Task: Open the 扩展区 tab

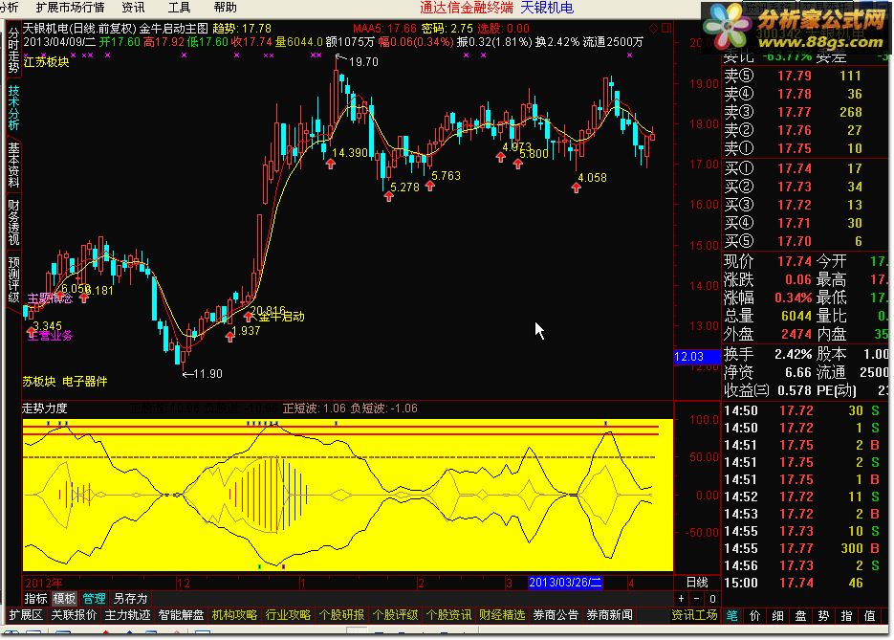Action: [26, 615]
